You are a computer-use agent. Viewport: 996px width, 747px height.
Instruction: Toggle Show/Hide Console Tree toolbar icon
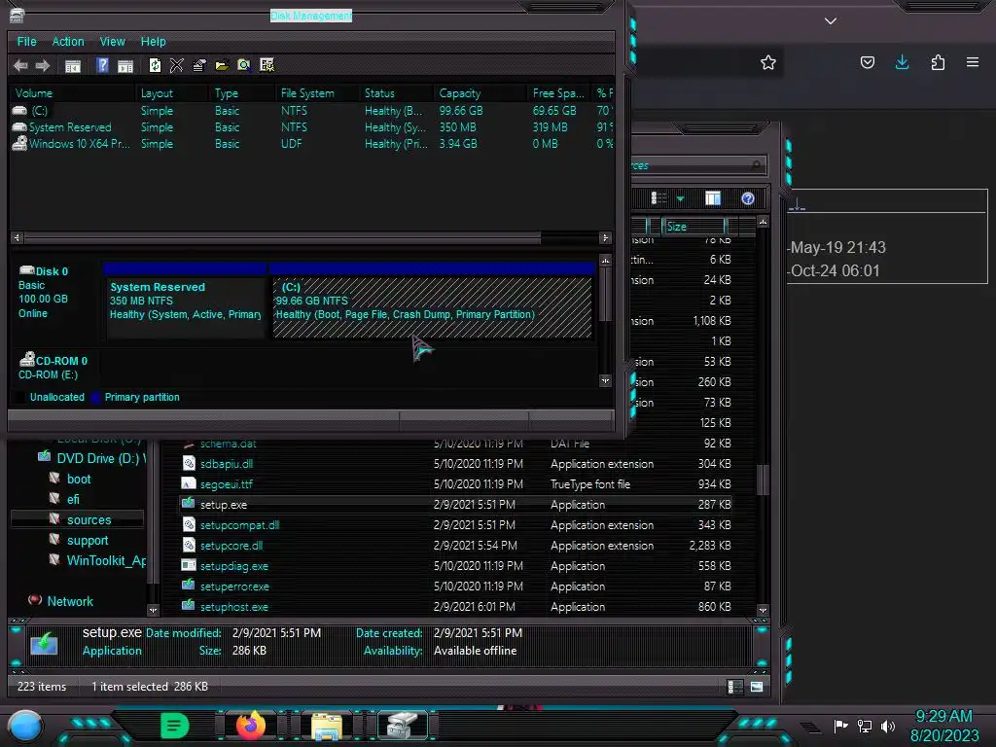pyautogui.click(x=73, y=65)
